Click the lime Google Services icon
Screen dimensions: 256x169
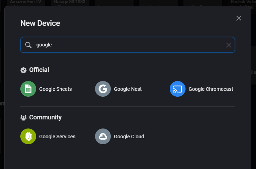(28, 137)
